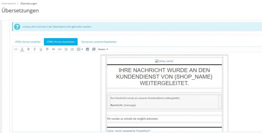Apply blockquote formatting
This screenshot has height=133, width=262.
tap(53, 49)
